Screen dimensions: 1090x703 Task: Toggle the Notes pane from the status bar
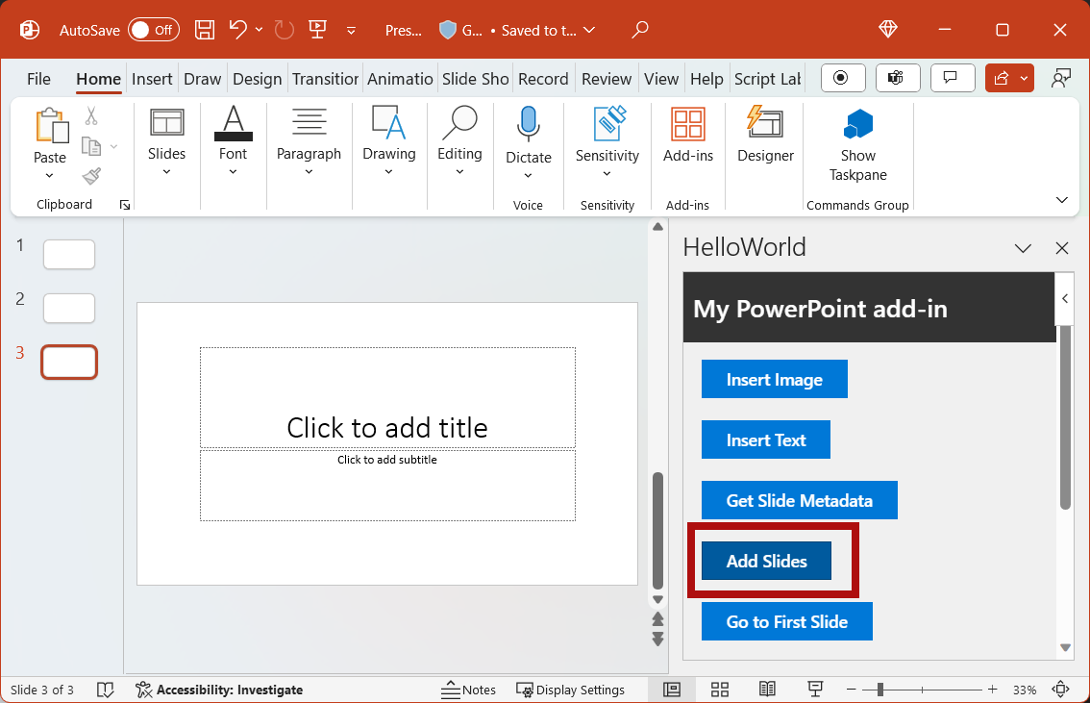tap(469, 690)
